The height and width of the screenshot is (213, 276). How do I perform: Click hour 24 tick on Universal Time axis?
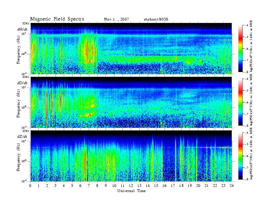click(x=232, y=186)
